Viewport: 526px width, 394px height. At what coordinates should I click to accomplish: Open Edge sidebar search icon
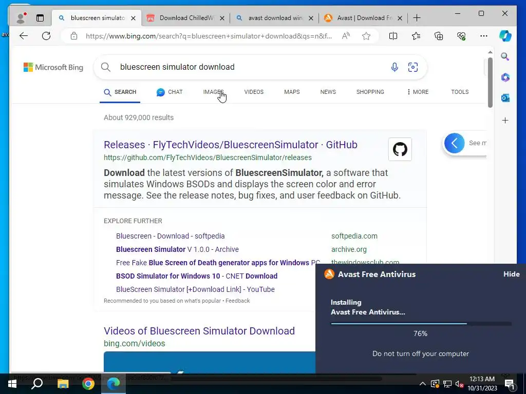[x=505, y=56]
